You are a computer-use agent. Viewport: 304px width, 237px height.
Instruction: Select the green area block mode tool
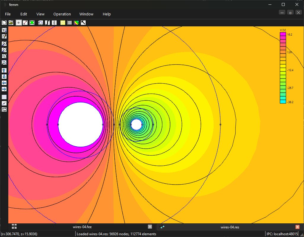click(32, 23)
